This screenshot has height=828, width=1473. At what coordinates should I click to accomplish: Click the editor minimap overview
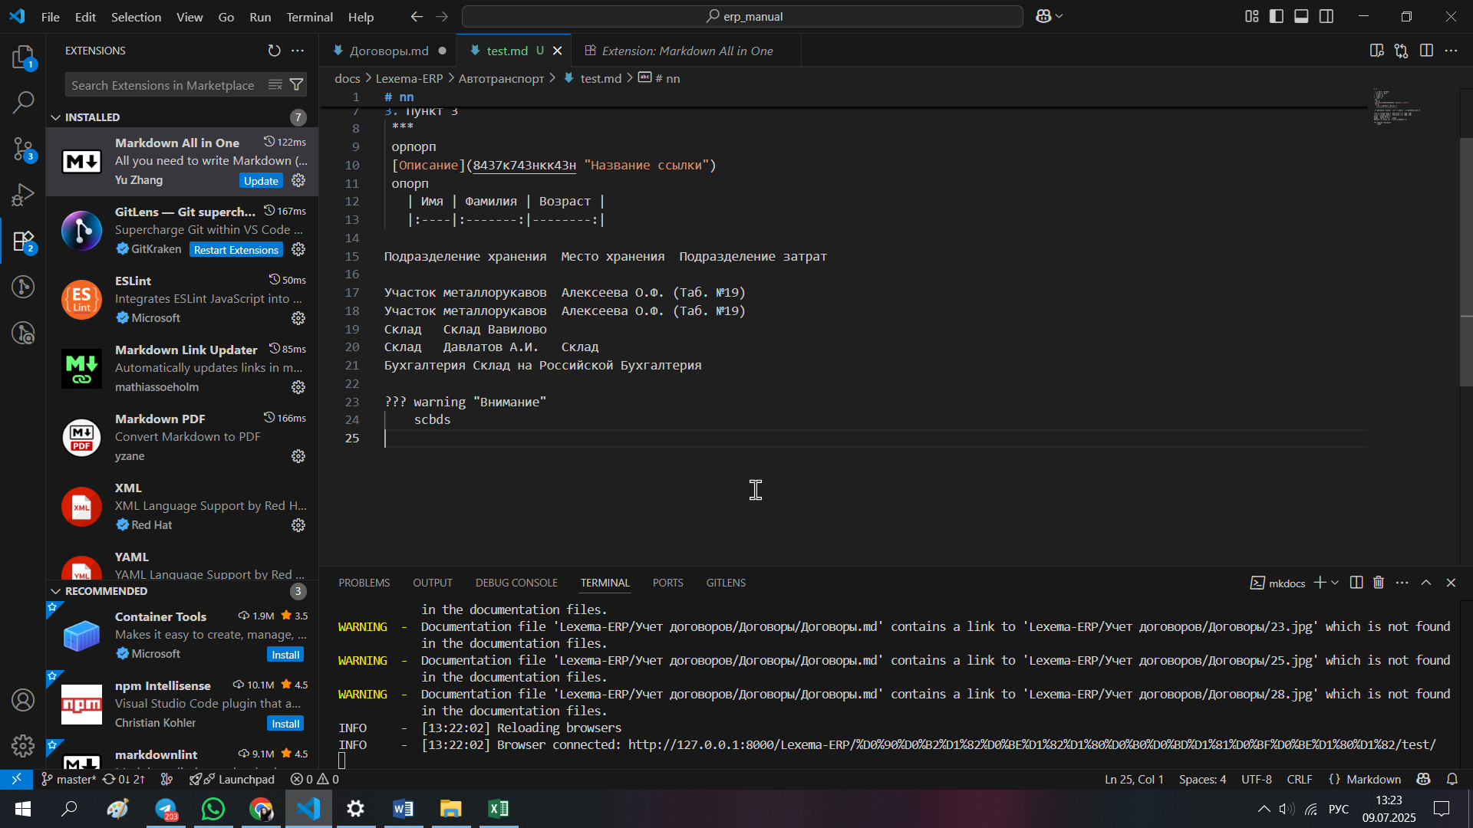point(1396,107)
